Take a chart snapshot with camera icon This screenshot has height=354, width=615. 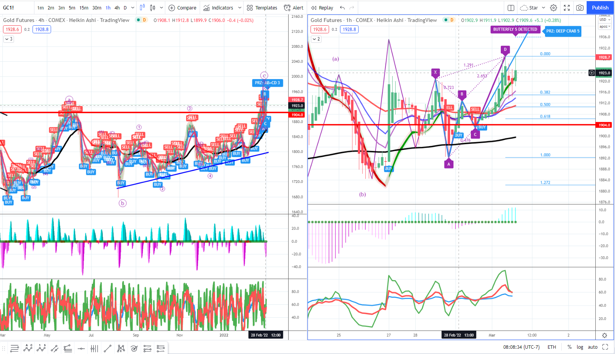pos(579,8)
